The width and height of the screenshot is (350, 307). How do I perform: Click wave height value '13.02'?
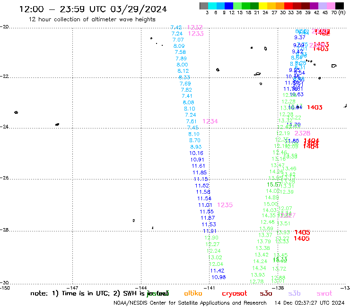[x=215, y=257]
